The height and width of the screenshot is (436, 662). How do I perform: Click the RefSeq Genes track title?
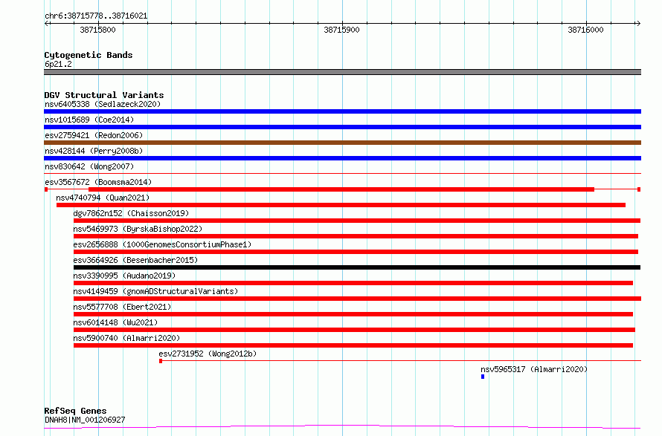click(75, 411)
